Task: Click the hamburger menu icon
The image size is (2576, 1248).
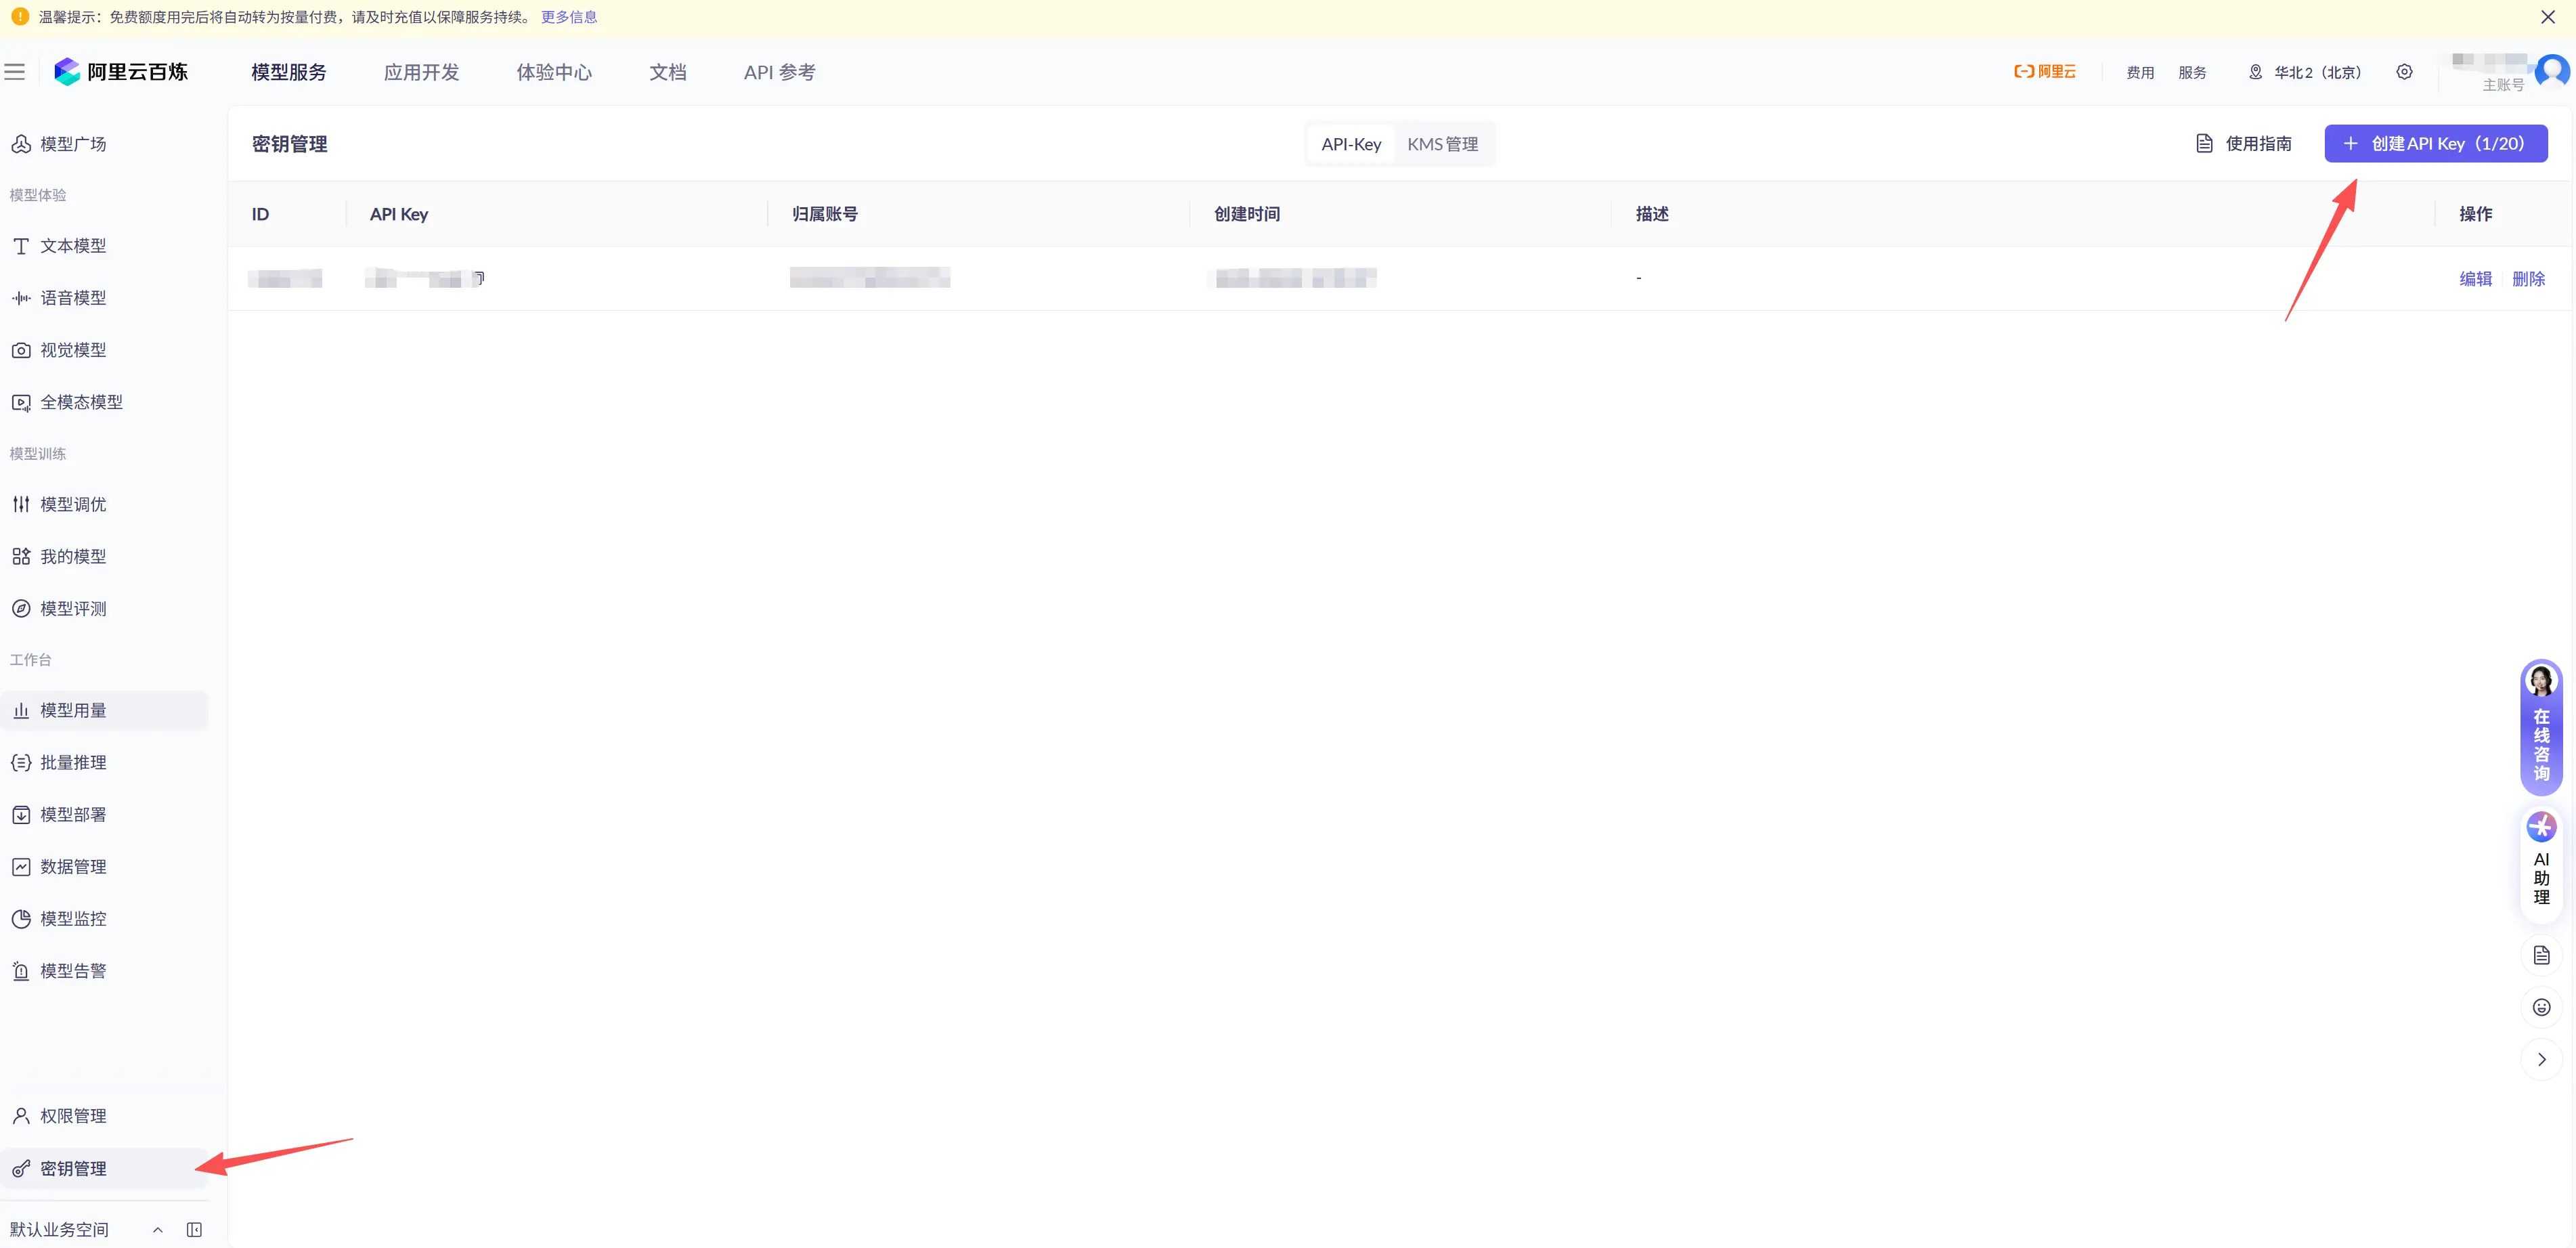Action: click(x=15, y=72)
